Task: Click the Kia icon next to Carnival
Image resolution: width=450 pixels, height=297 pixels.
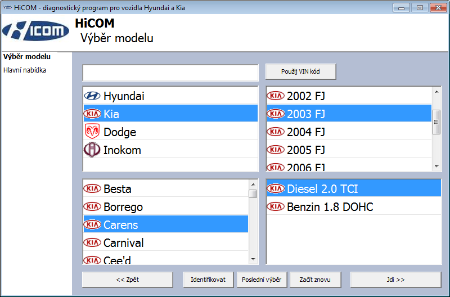Action: point(92,243)
